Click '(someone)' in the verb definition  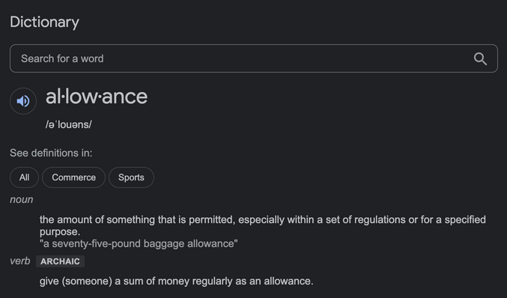tap(87, 282)
